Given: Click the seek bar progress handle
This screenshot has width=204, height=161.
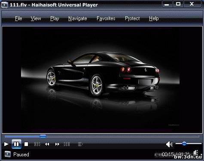Looking at the screenshot, I should [43, 136].
